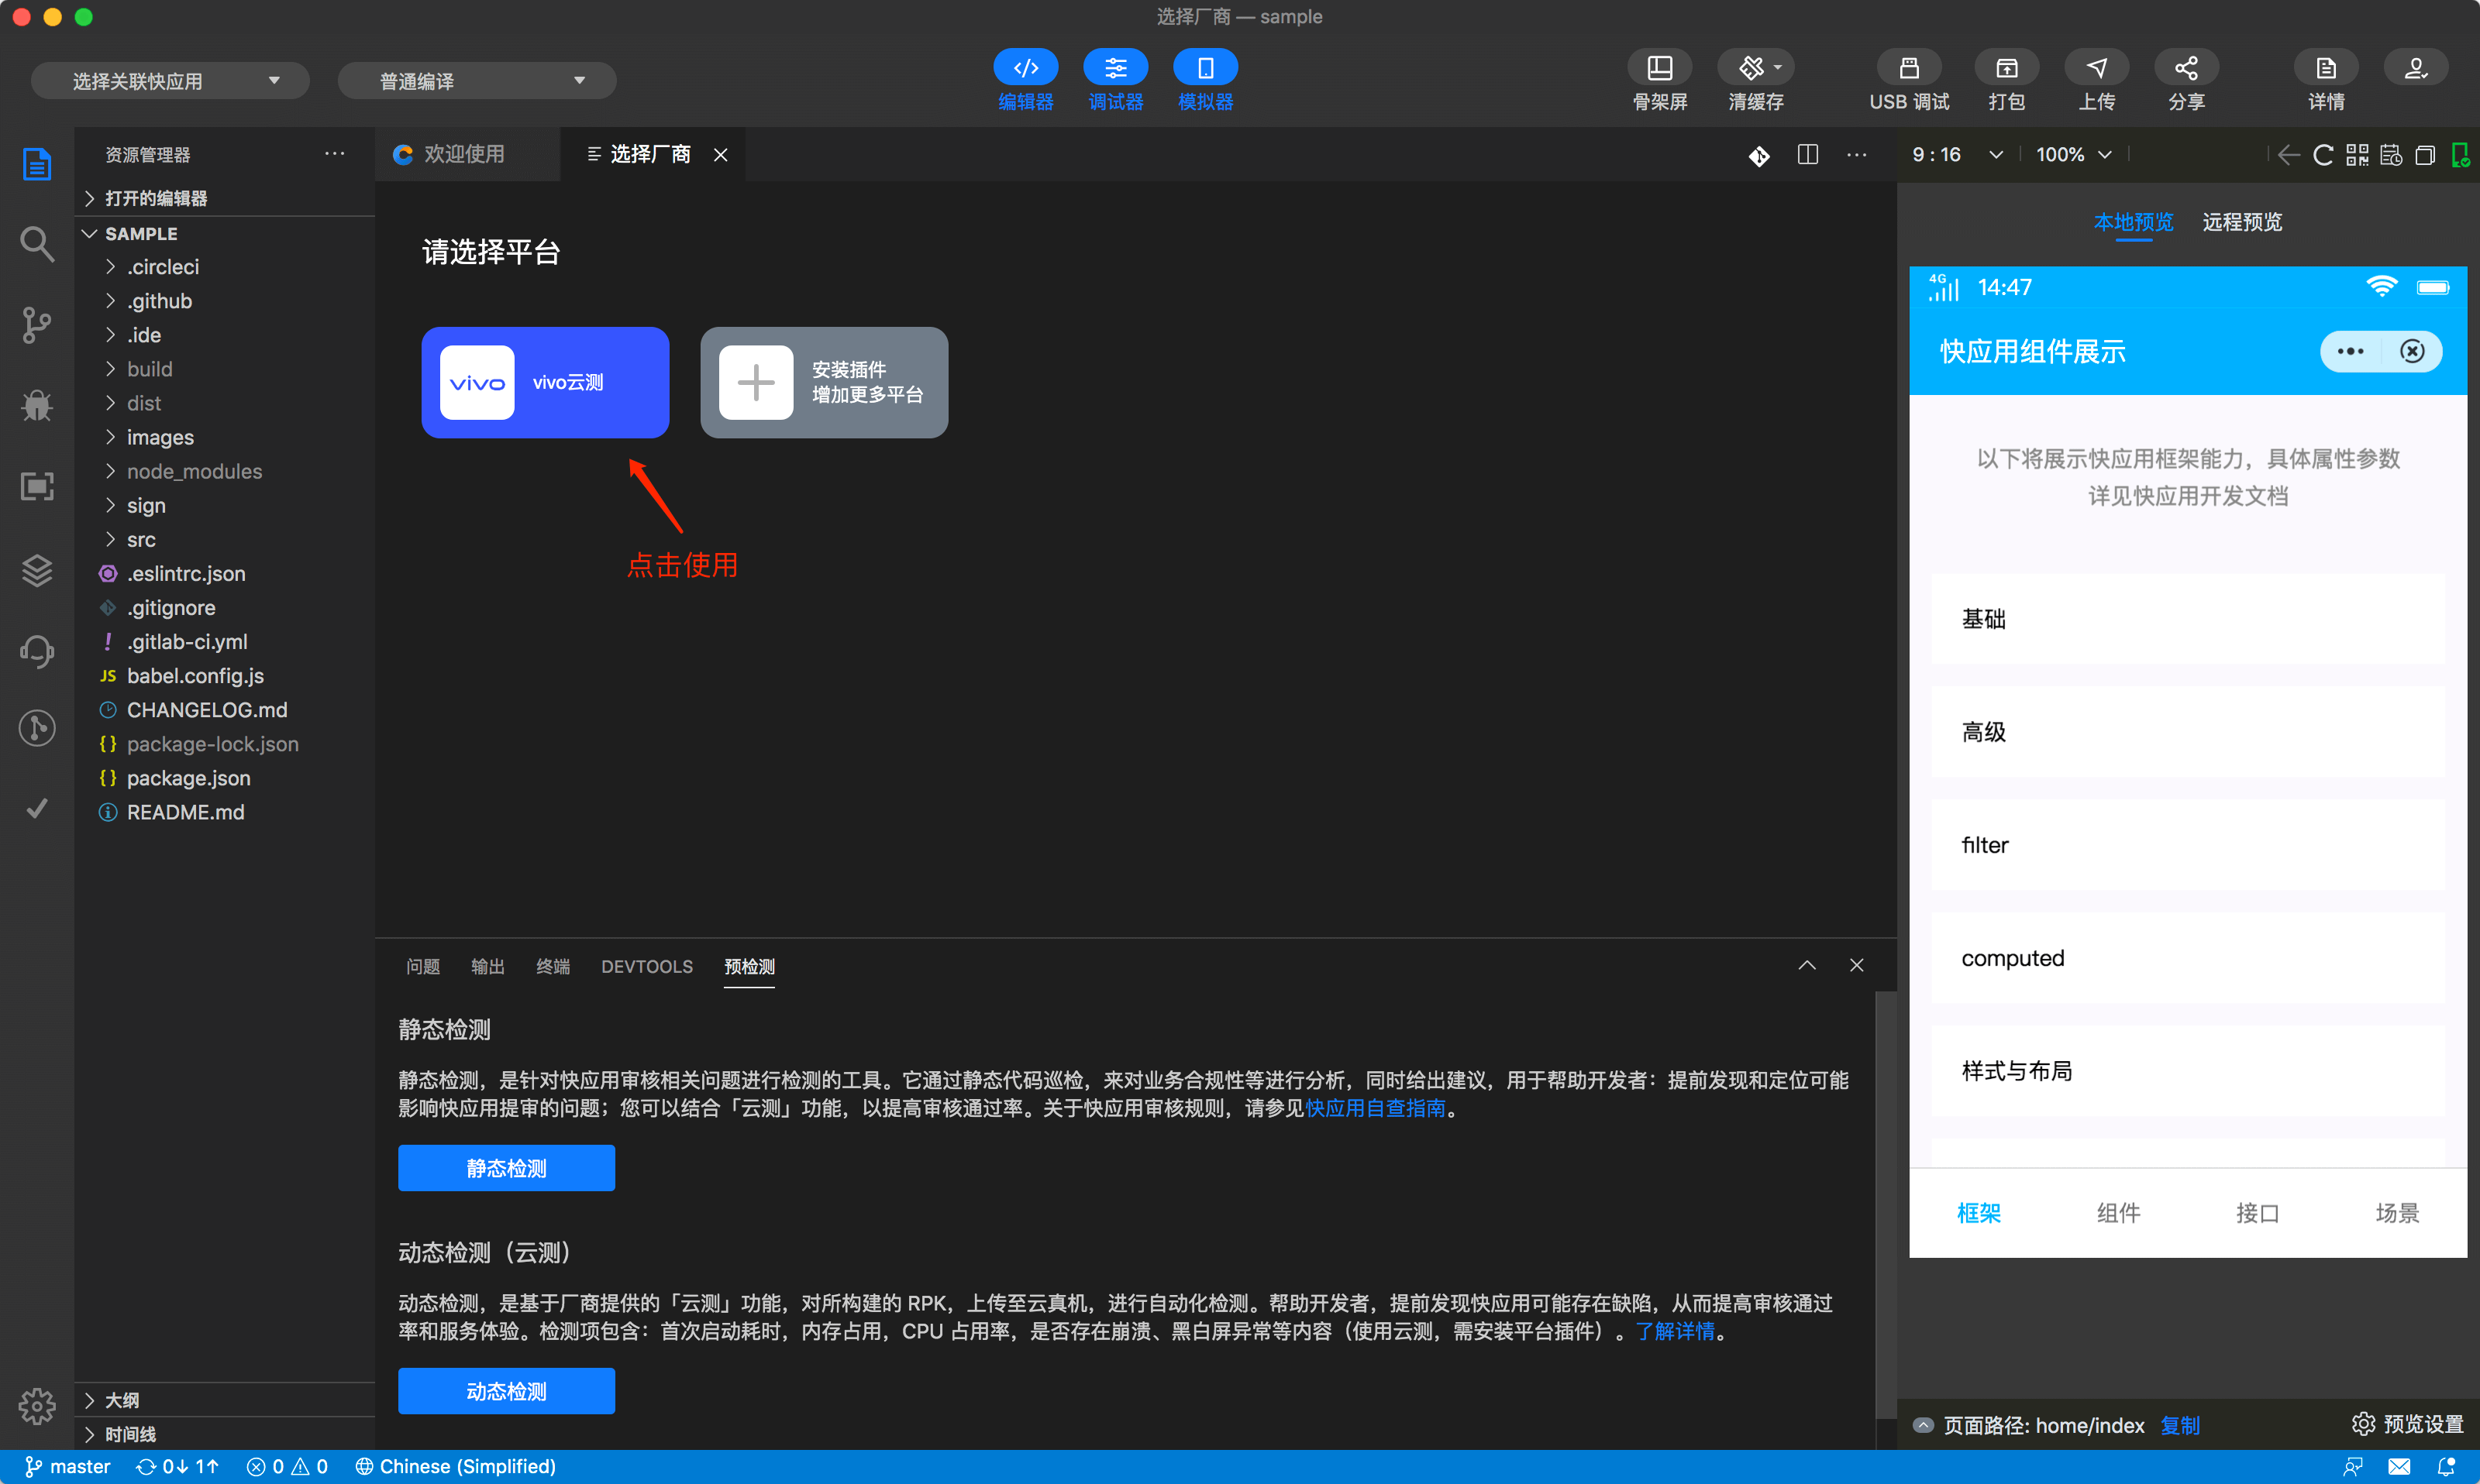Switch to the 终端 terminal tab

(x=553, y=966)
